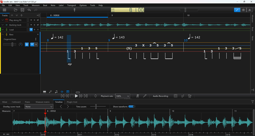The height and width of the screenshot is (136, 255).
Task: Click the stop button
Action: tap(72, 96)
